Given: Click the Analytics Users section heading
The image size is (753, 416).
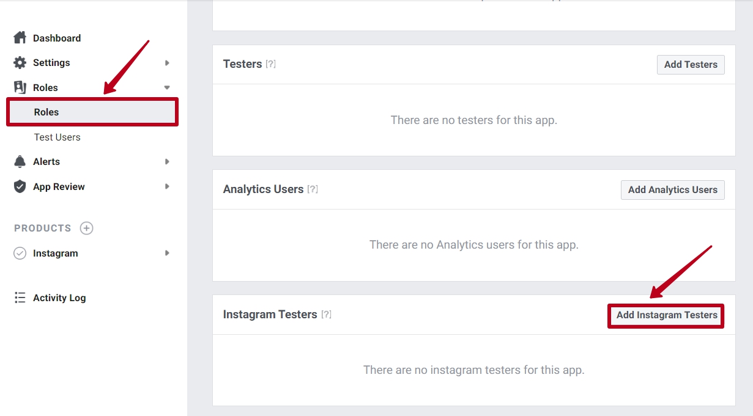Looking at the screenshot, I should (263, 189).
